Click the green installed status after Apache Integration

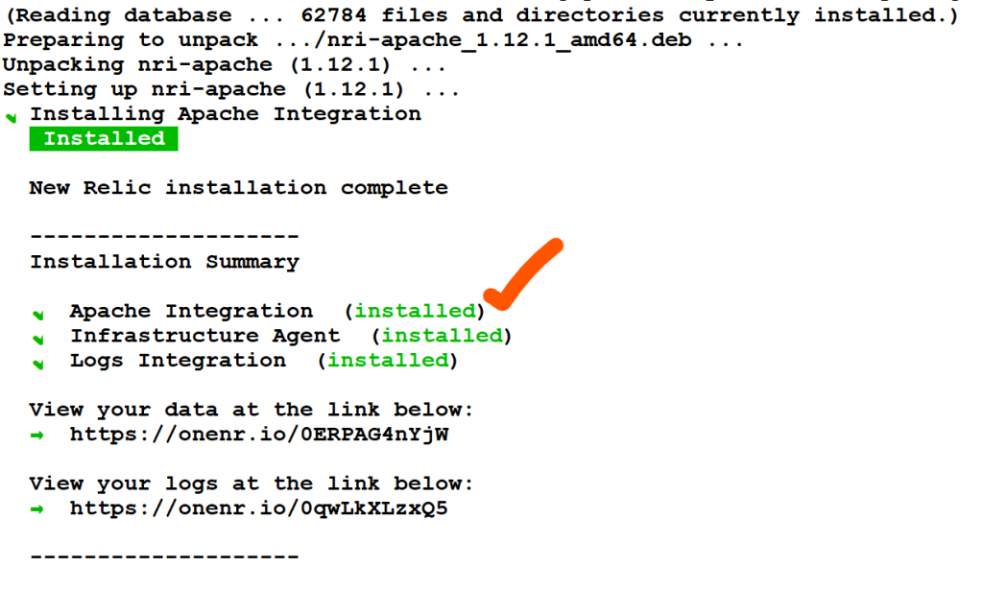coord(415,311)
